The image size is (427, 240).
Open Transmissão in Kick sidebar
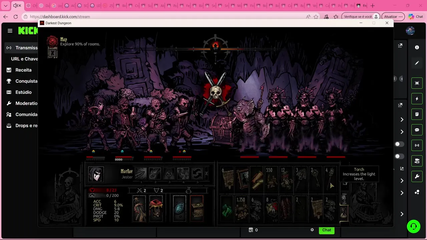[x=22, y=48]
